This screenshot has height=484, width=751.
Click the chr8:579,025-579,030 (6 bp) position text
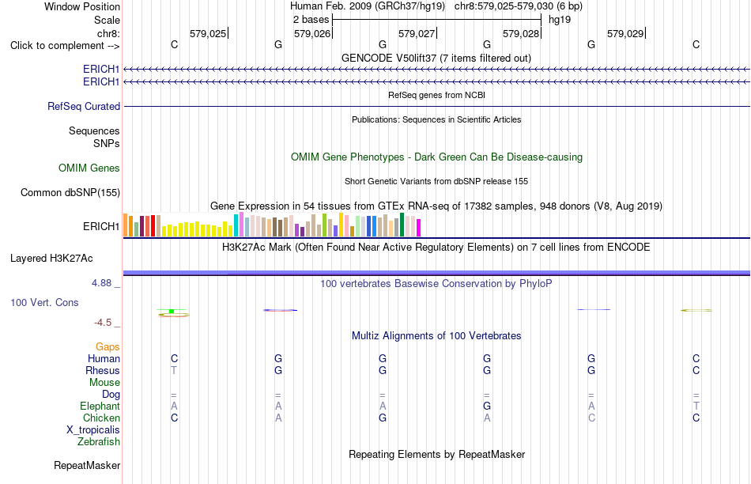(519, 6)
